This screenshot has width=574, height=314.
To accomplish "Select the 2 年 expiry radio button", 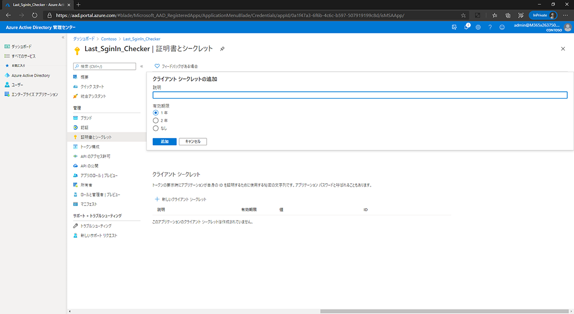I will pos(156,120).
